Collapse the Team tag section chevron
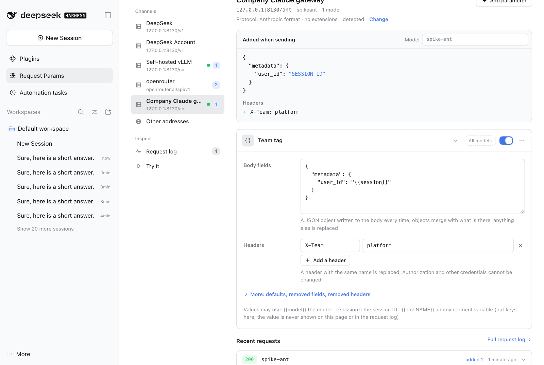The image size is (544, 365). (456, 141)
